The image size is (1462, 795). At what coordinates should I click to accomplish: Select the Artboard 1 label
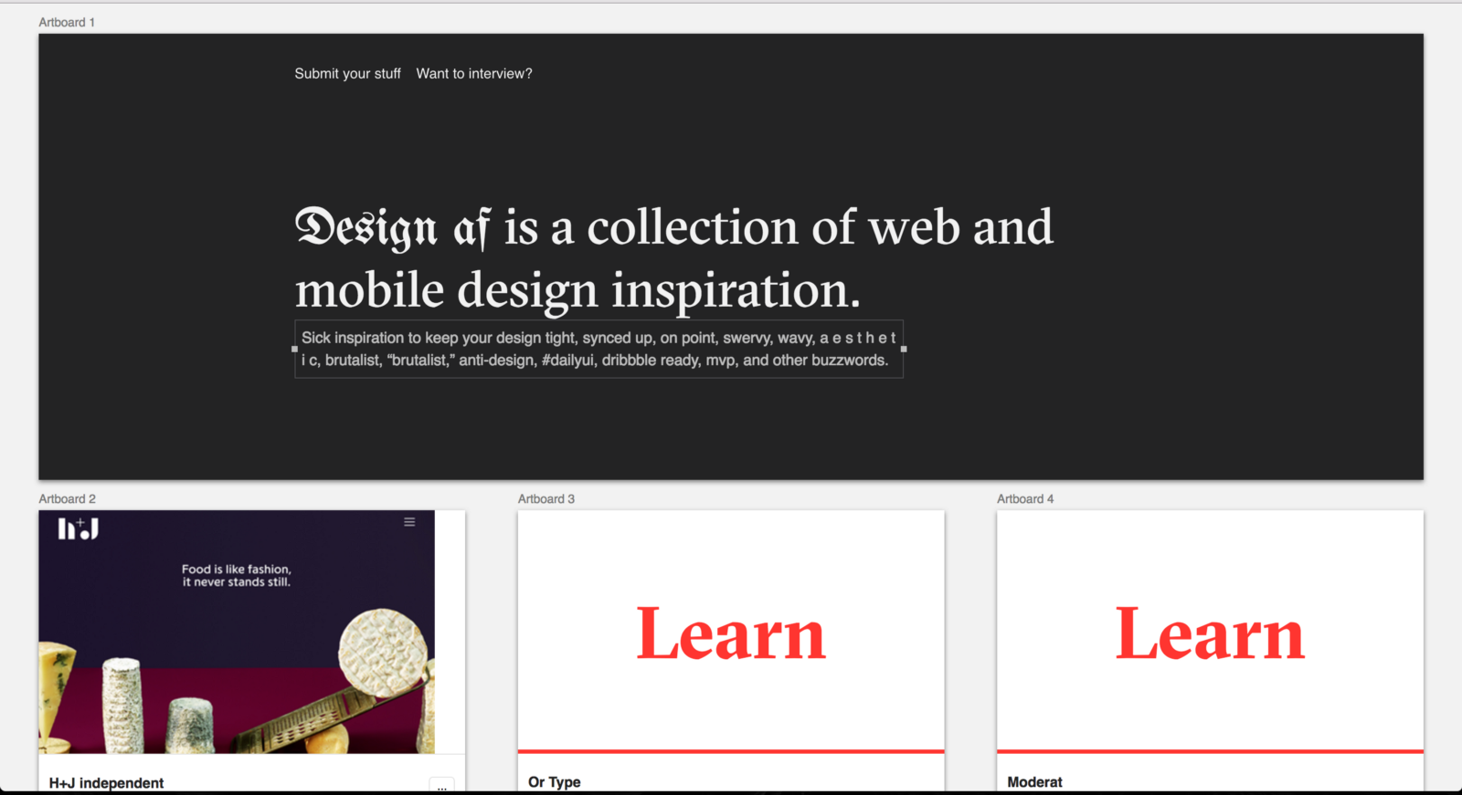point(67,22)
